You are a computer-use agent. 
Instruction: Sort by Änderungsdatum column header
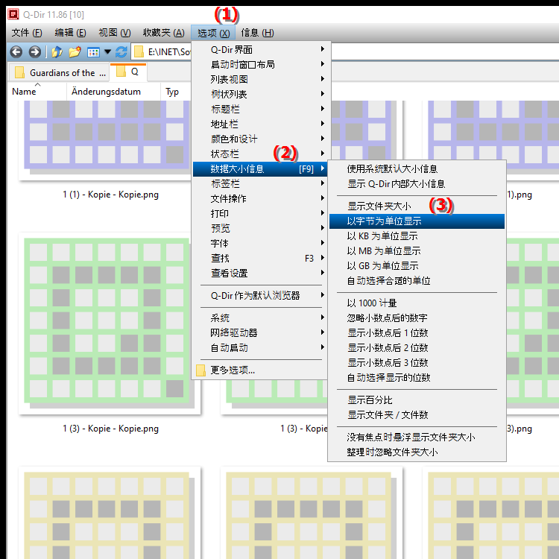point(113,92)
